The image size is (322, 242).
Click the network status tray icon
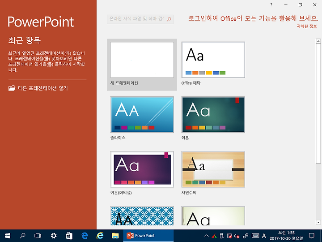[x=229, y=236]
